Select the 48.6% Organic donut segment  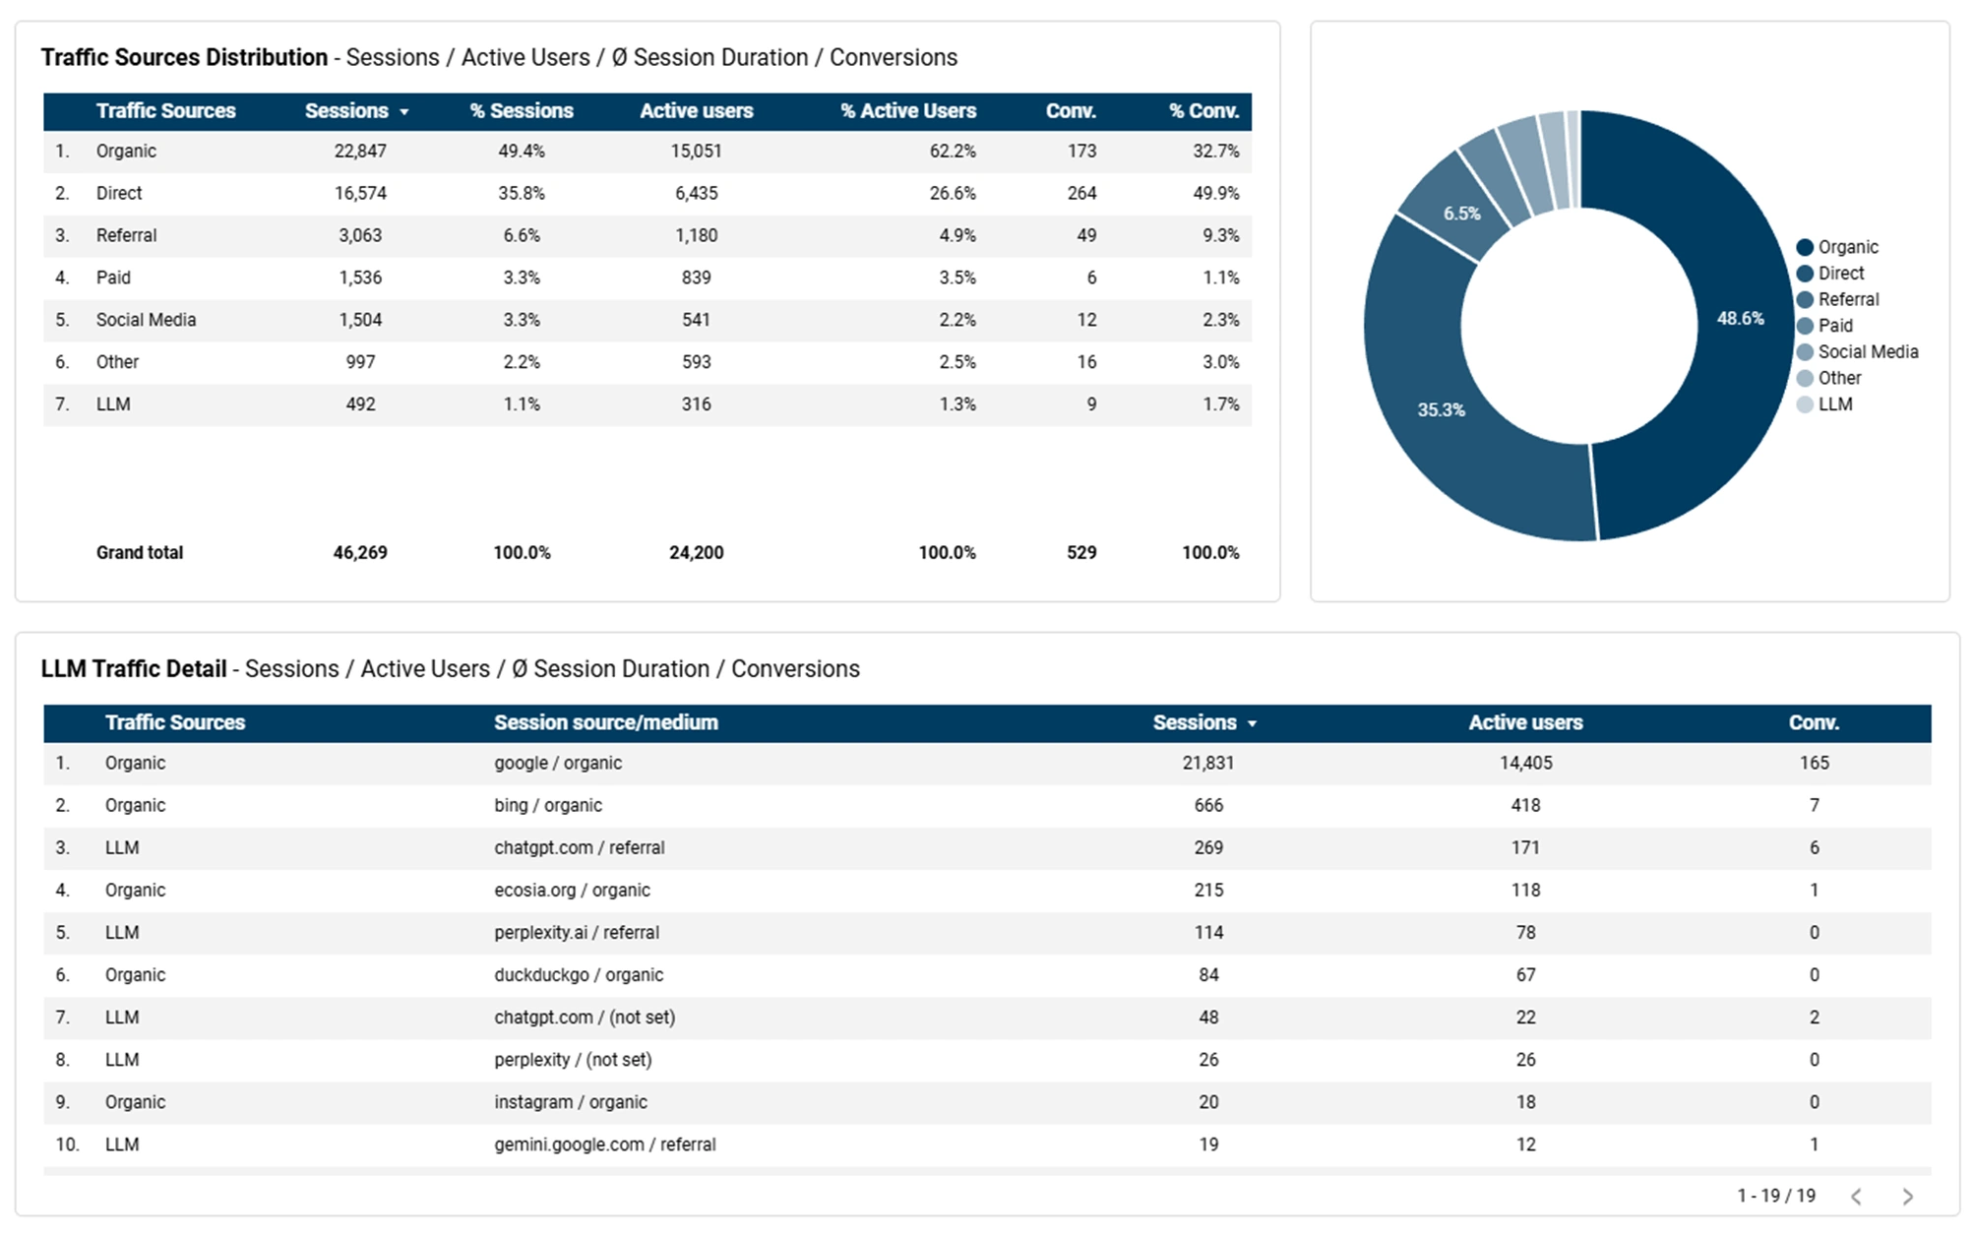pyautogui.click(x=1740, y=318)
